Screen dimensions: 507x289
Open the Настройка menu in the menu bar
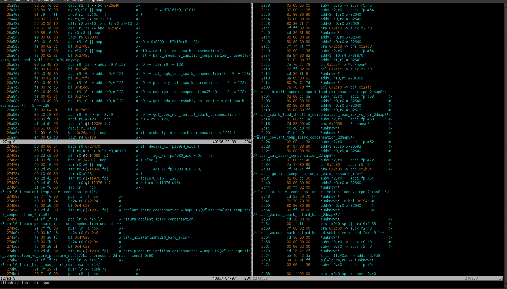[72, 1]
